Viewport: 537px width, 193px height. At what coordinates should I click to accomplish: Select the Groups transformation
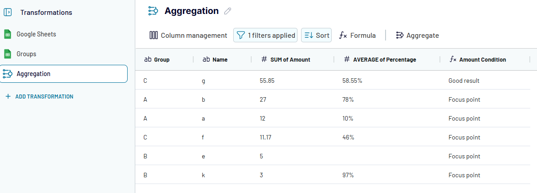point(27,54)
